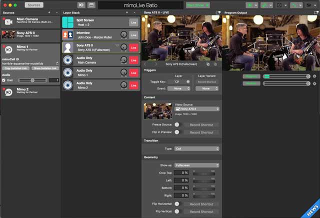Click the Audio Only Mimo 1 speaker icon
Viewport: 320px width, 218px height.
(68, 72)
